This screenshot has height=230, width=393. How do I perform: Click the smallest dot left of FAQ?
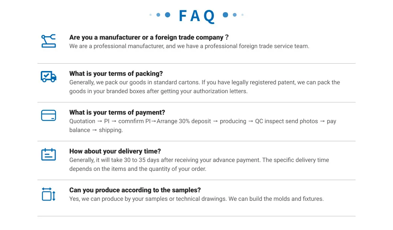(151, 15)
